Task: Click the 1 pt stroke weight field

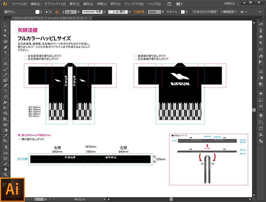Action: click(x=71, y=12)
